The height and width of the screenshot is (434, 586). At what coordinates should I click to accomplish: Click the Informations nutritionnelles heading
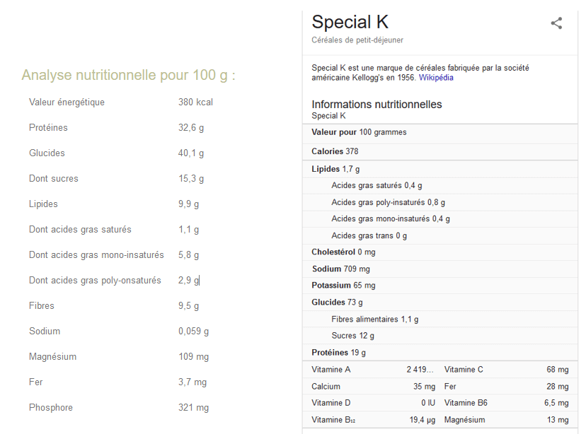click(x=377, y=104)
